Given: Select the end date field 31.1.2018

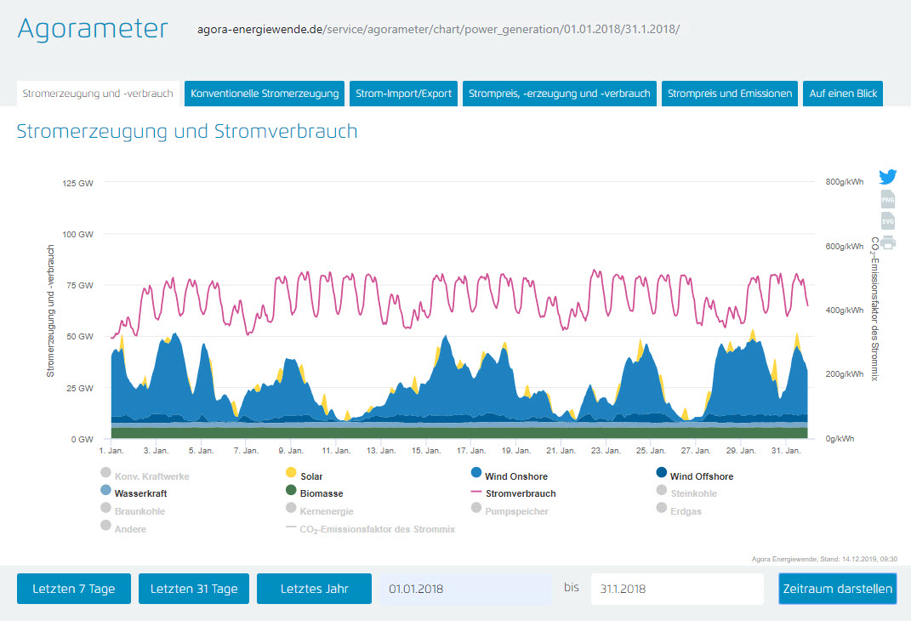Looking at the screenshot, I should point(677,589).
